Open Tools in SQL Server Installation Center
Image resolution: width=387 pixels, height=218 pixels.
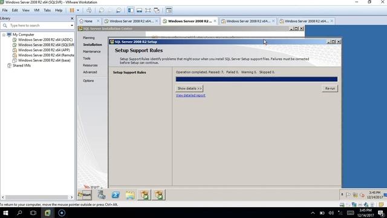(86, 59)
